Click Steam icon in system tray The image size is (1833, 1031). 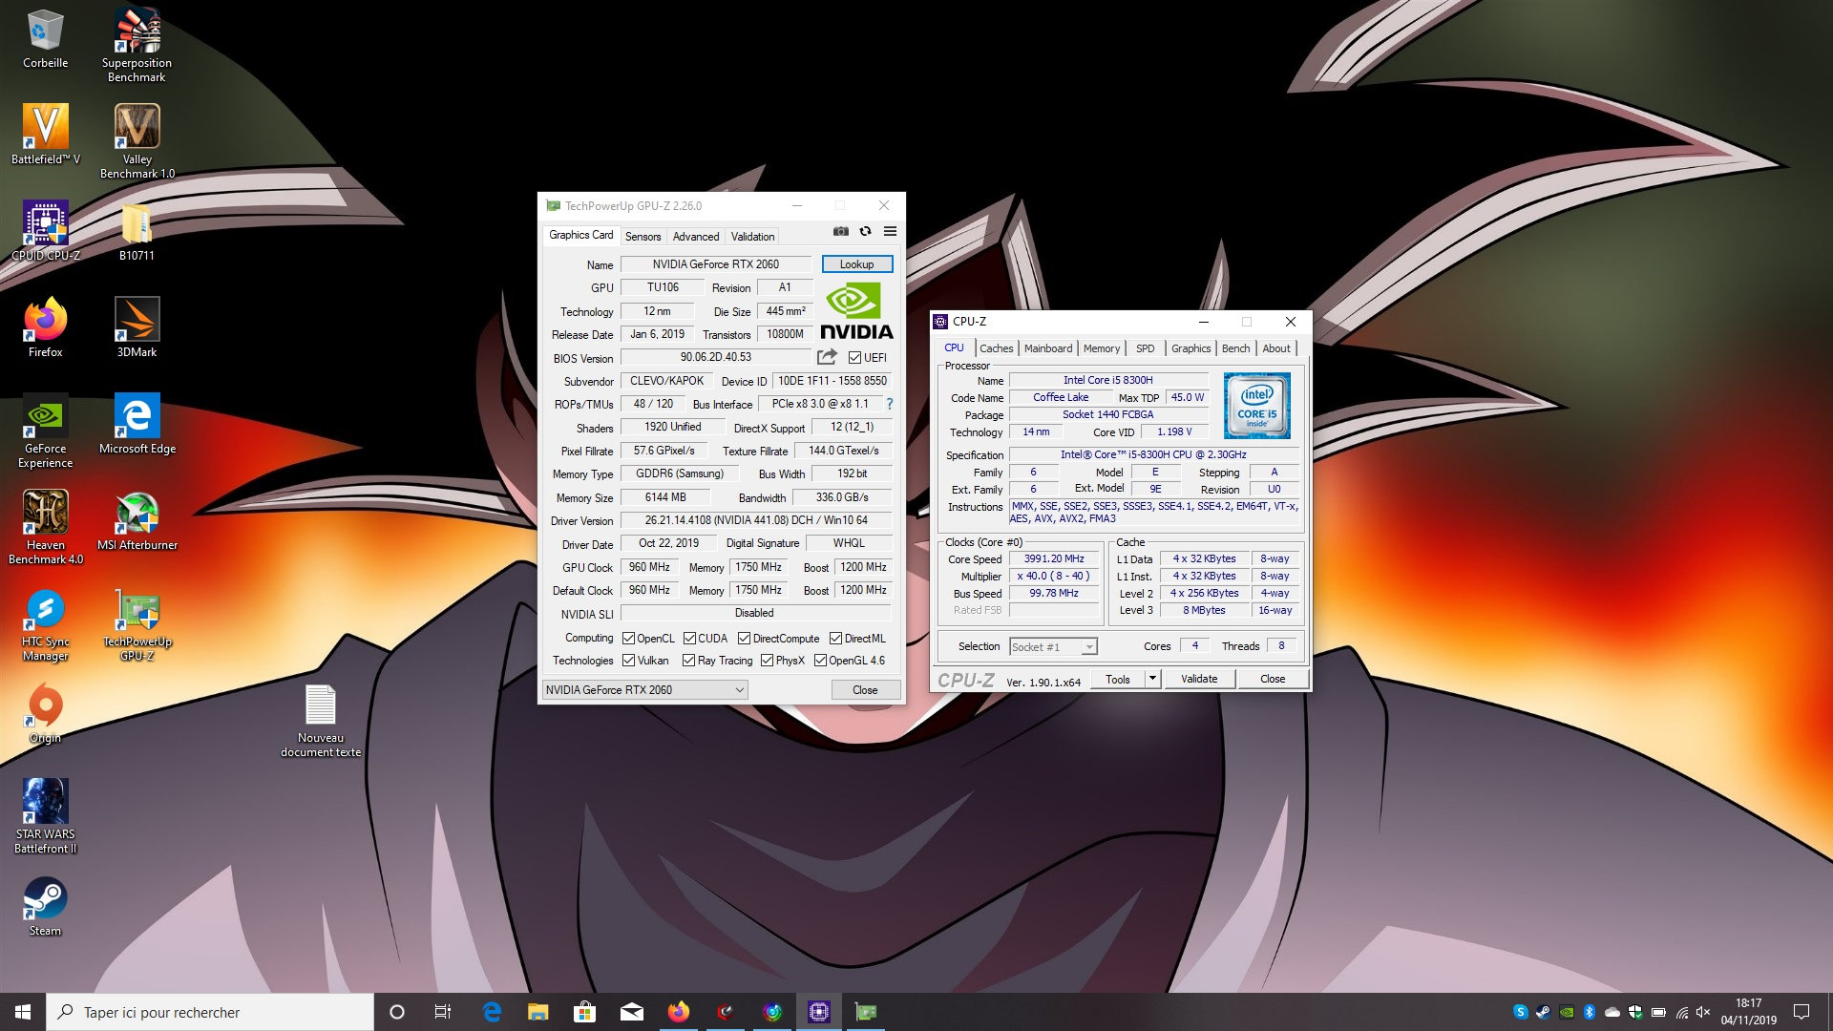click(1543, 1012)
